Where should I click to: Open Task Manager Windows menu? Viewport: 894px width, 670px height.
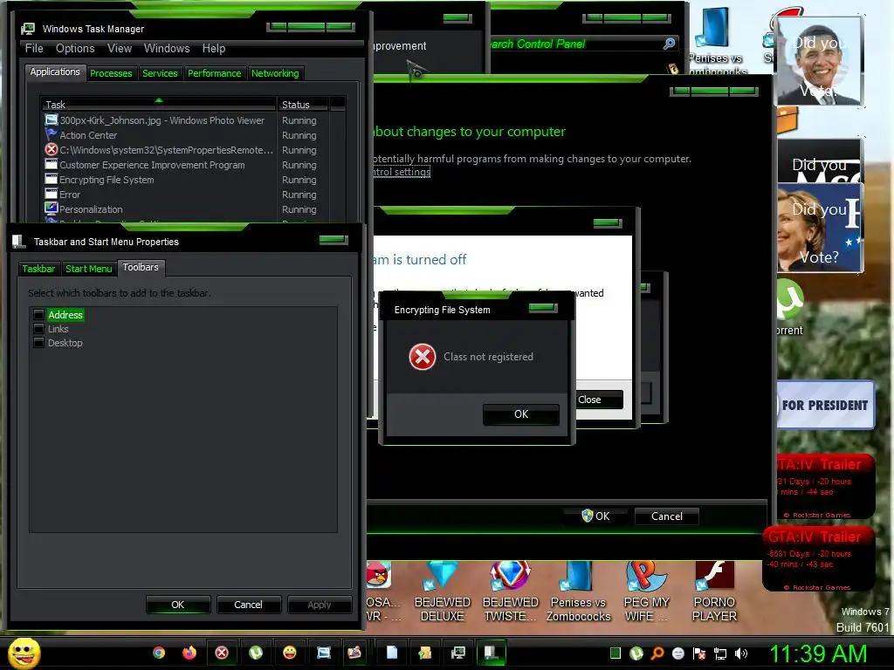(167, 49)
